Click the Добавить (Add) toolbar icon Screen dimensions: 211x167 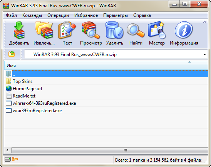tap(19, 30)
